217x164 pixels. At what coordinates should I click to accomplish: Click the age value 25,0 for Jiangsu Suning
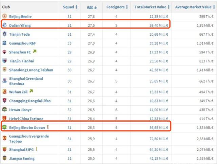pyautogui.click(x=91, y=159)
